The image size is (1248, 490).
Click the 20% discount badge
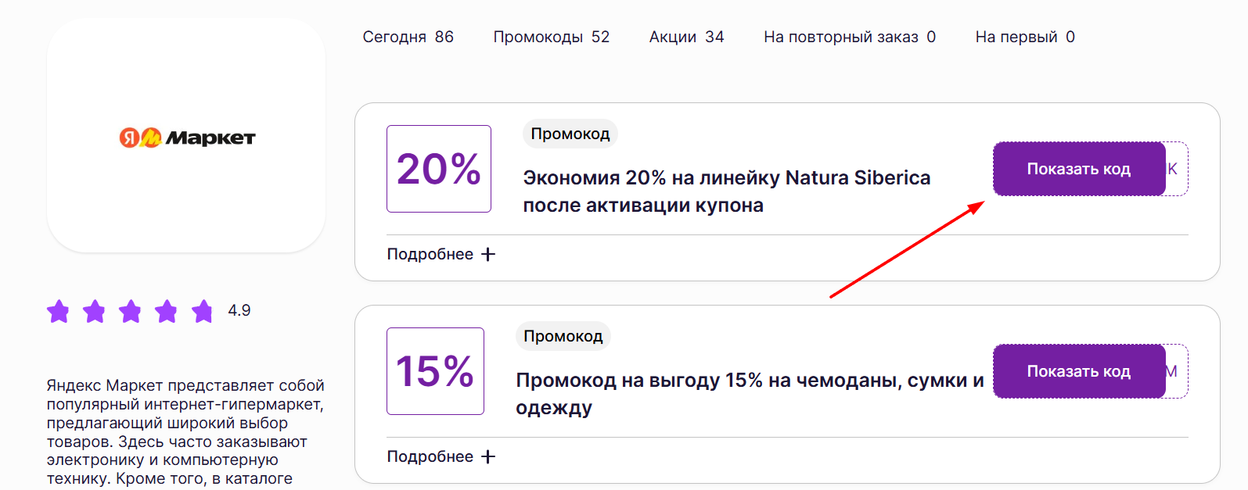pos(439,169)
